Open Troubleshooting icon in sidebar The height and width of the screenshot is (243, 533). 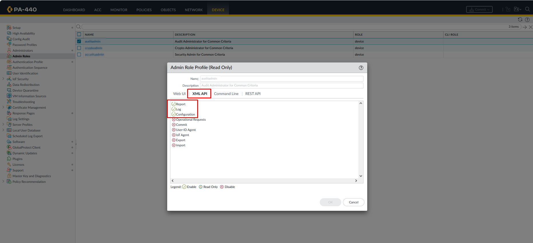pyautogui.click(x=9, y=102)
